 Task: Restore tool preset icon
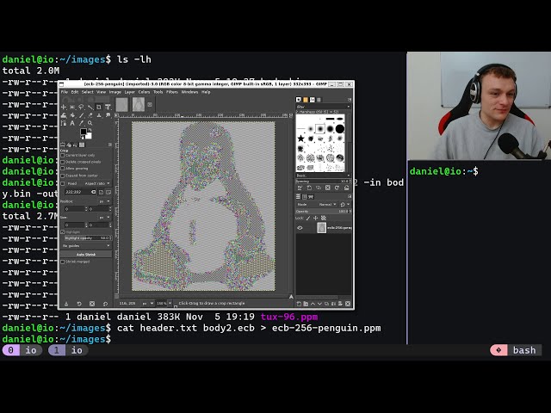79,304
